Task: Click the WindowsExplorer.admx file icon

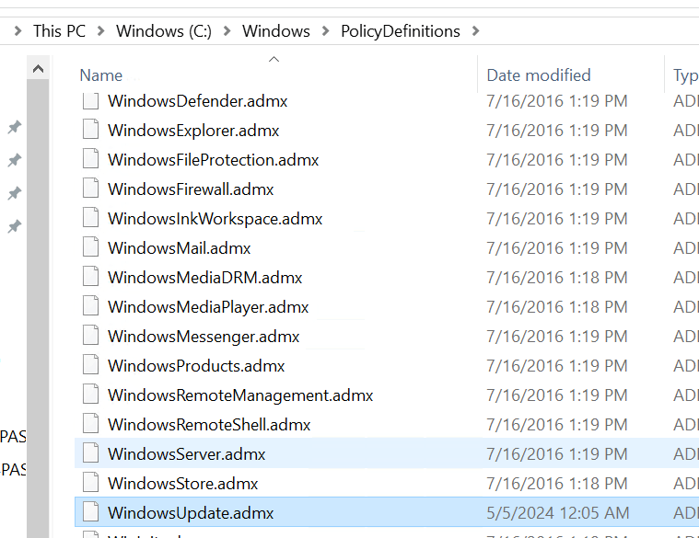Action: 90,130
